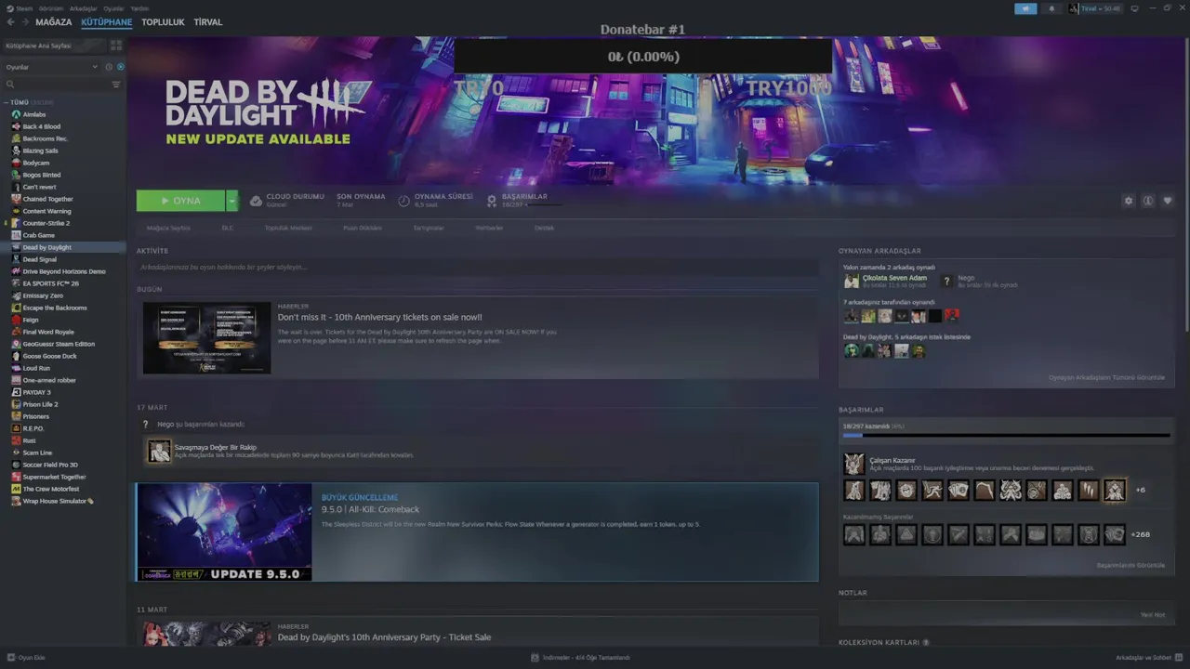
Task: Open game settings gear icon
Action: [x=1129, y=201]
